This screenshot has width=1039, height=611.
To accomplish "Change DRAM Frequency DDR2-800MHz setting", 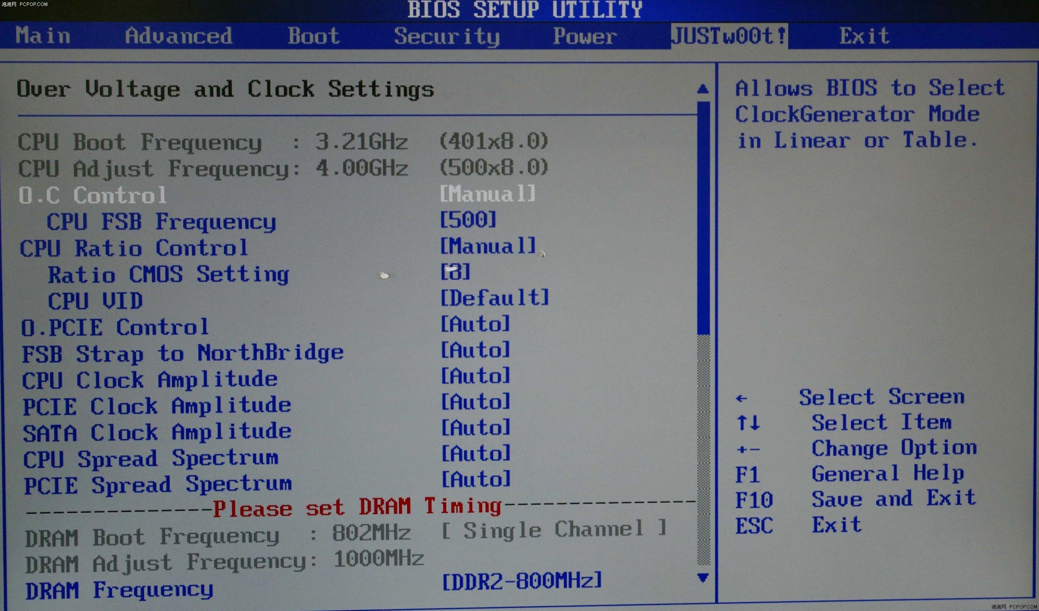I will coord(522,581).
